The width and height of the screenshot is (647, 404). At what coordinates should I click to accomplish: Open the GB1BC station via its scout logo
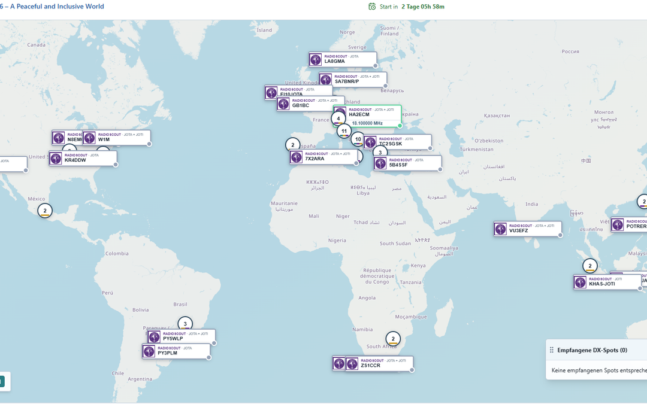[283, 104]
